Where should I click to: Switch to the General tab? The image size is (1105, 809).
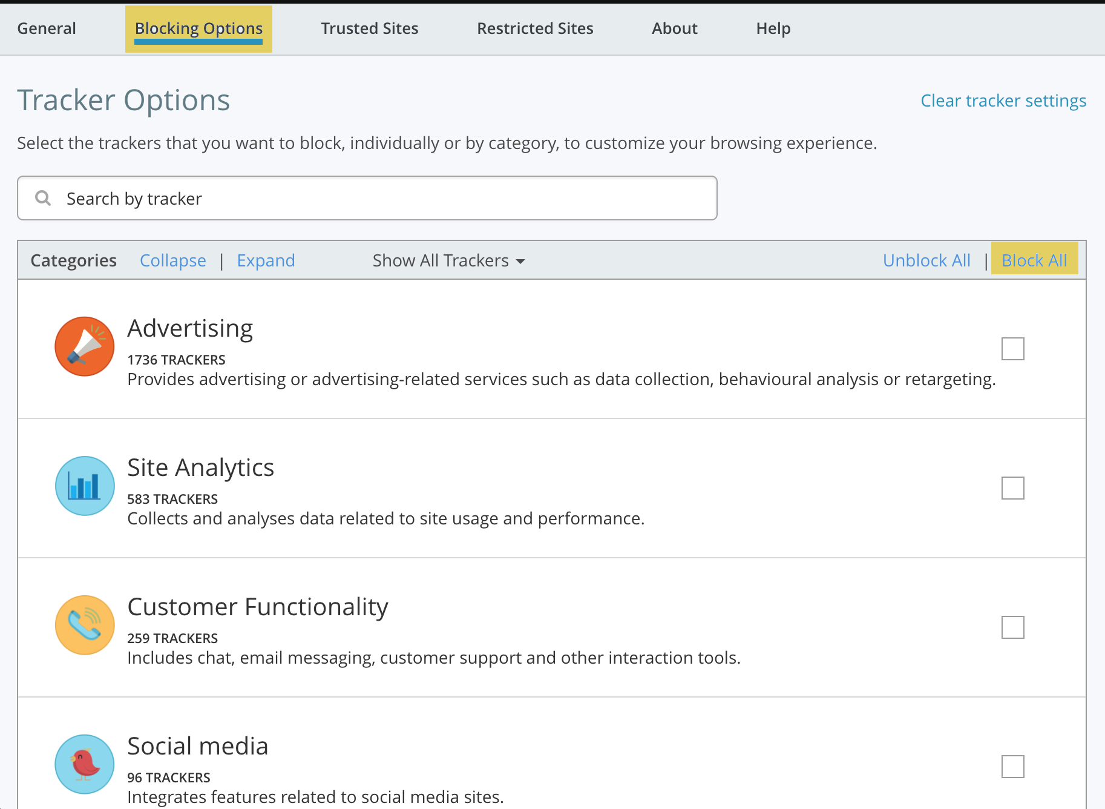[47, 28]
